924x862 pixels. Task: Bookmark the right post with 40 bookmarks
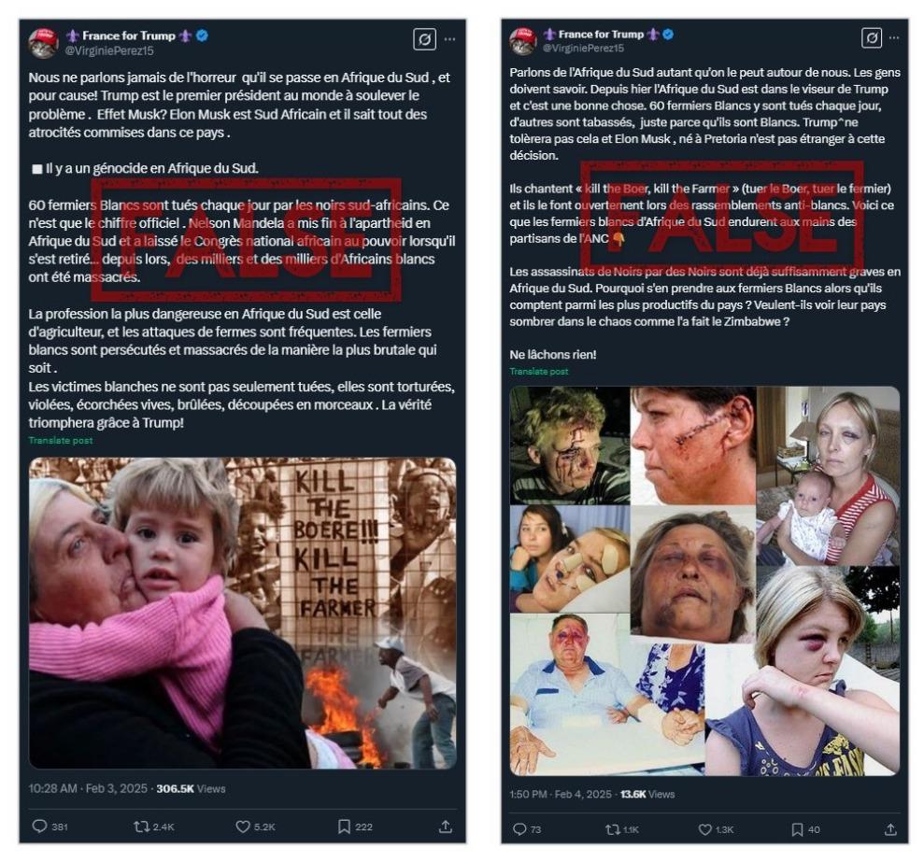(805, 829)
